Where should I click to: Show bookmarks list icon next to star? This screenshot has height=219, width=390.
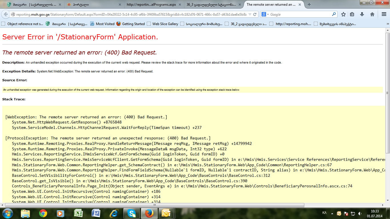pos(352,14)
